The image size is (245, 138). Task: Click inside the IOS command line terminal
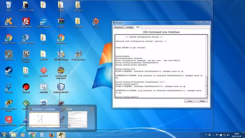(x=160, y=66)
